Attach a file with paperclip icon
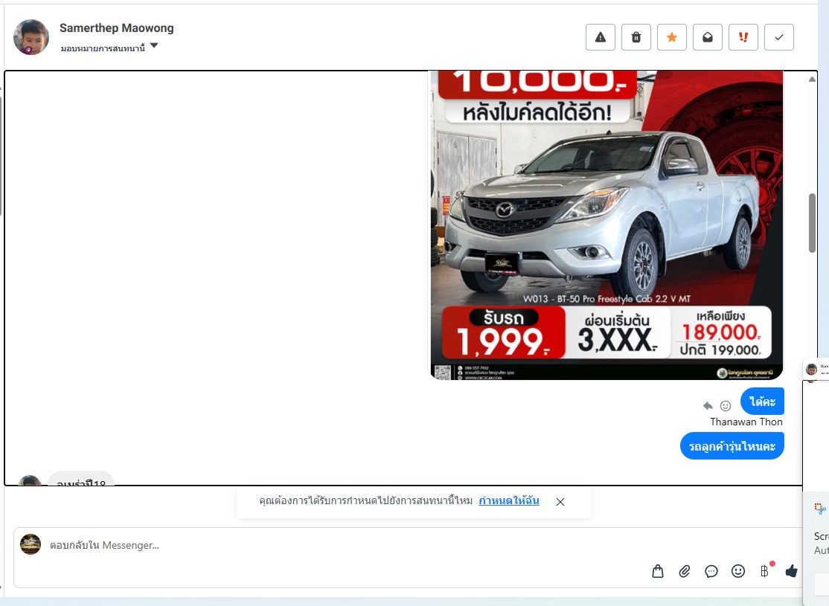The width and height of the screenshot is (829, 606). tap(684, 571)
